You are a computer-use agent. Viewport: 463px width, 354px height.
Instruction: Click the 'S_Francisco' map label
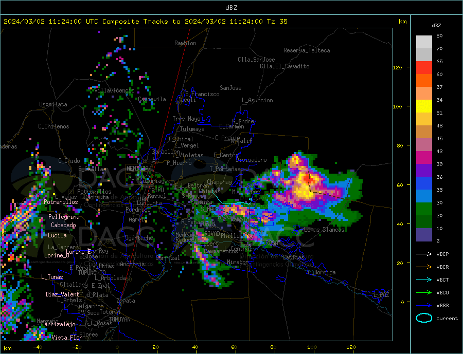tap(202, 94)
